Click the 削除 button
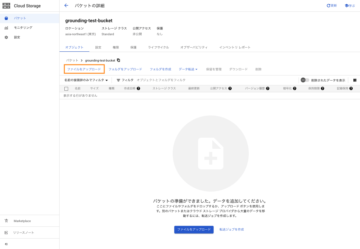Viewport: 360px width, 249px height. coord(258,69)
